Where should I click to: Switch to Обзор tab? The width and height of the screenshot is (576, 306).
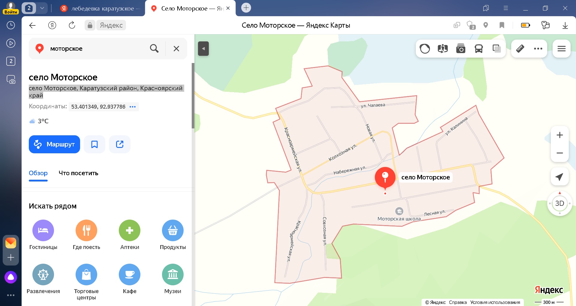coord(38,173)
